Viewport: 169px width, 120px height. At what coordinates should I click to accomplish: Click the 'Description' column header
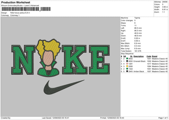point(139,56)
